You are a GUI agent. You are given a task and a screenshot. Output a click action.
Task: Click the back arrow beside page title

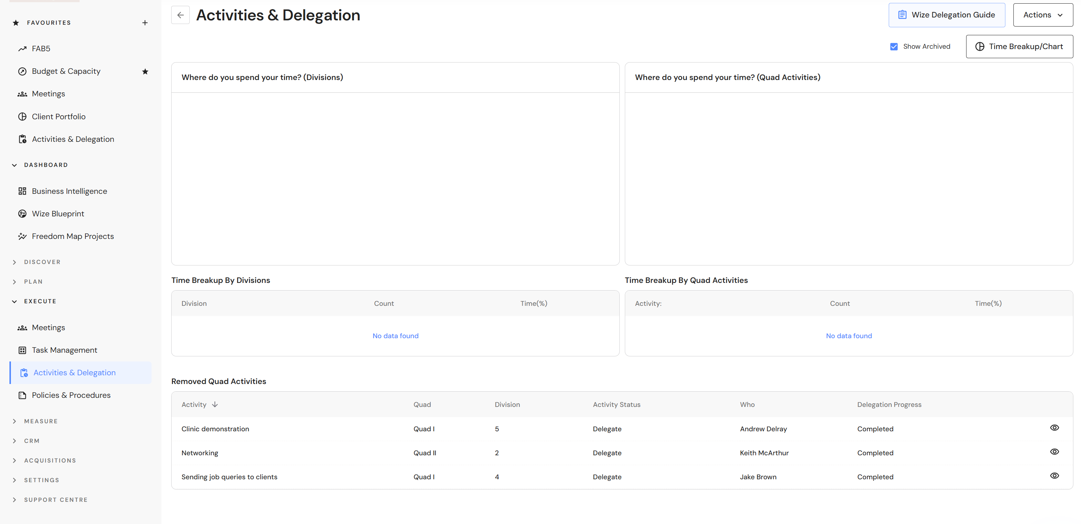coord(180,15)
